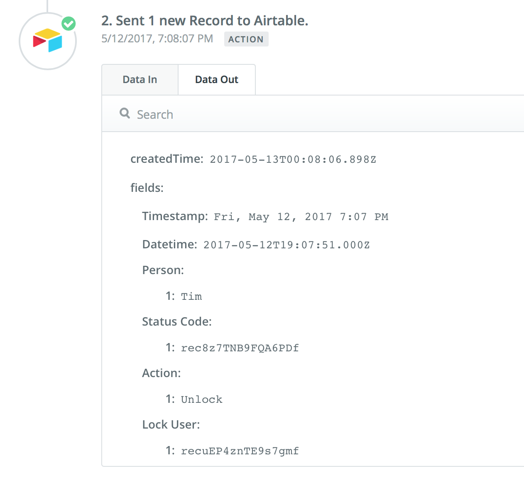This screenshot has height=500, width=524.
Task: Click the green success checkmark badge
Action: (x=69, y=24)
